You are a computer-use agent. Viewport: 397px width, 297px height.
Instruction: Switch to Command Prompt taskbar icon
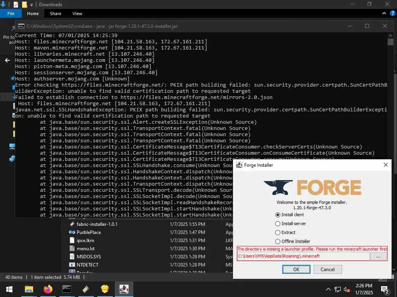67,289
